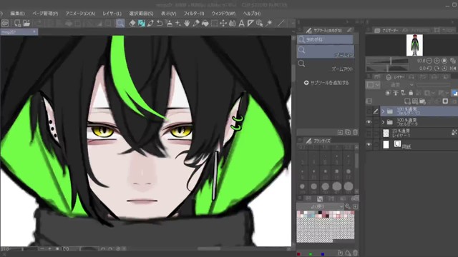Hide the 用紙 paper layer via eye icon
Viewport: 458px width, 257px height.
point(369,144)
